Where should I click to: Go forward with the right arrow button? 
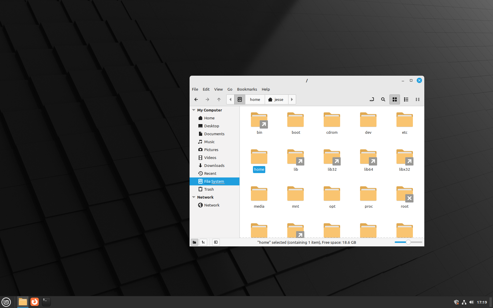[207, 99]
